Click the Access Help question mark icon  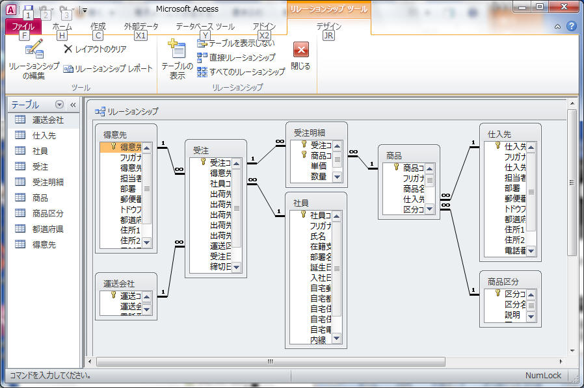coord(572,26)
